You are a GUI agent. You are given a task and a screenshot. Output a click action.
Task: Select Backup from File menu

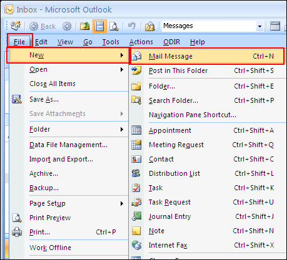pyautogui.click(x=68, y=188)
